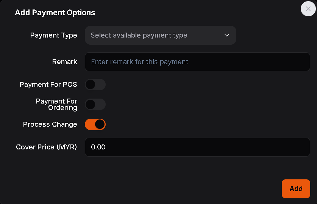317x204 pixels.
Task: Focus the Remark input field
Action: tap(197, 62)
